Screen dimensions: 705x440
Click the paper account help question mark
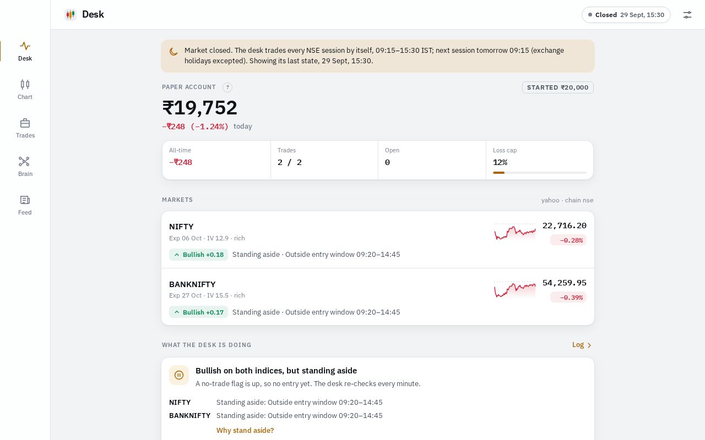227,87
